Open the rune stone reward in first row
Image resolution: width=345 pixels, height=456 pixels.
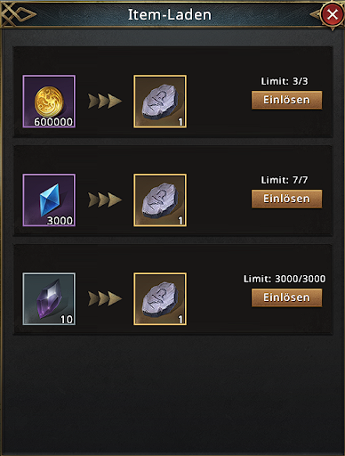(x=160, y=102)
